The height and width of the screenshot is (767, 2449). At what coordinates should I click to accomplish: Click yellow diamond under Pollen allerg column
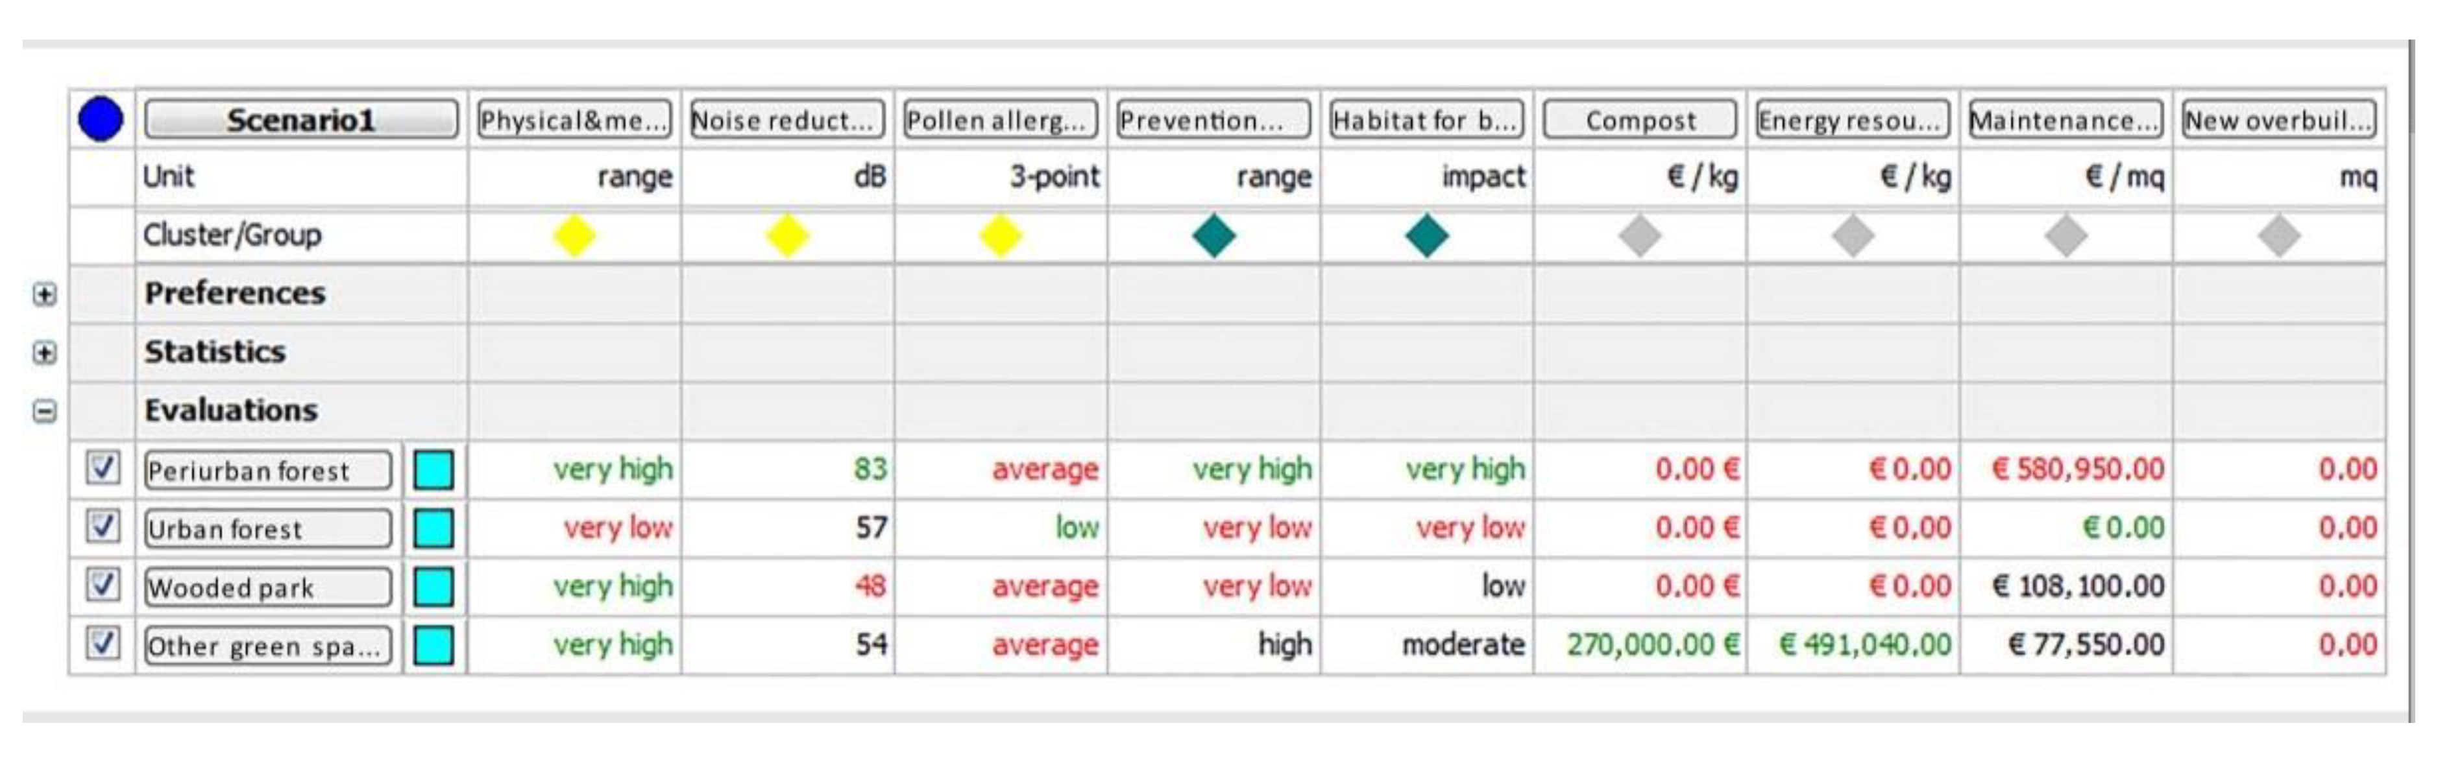pos(1000,236)
